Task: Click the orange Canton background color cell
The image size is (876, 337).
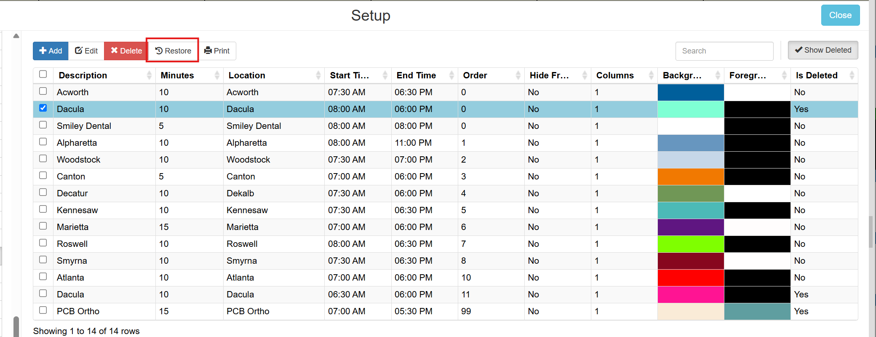Action: [691, 177]
